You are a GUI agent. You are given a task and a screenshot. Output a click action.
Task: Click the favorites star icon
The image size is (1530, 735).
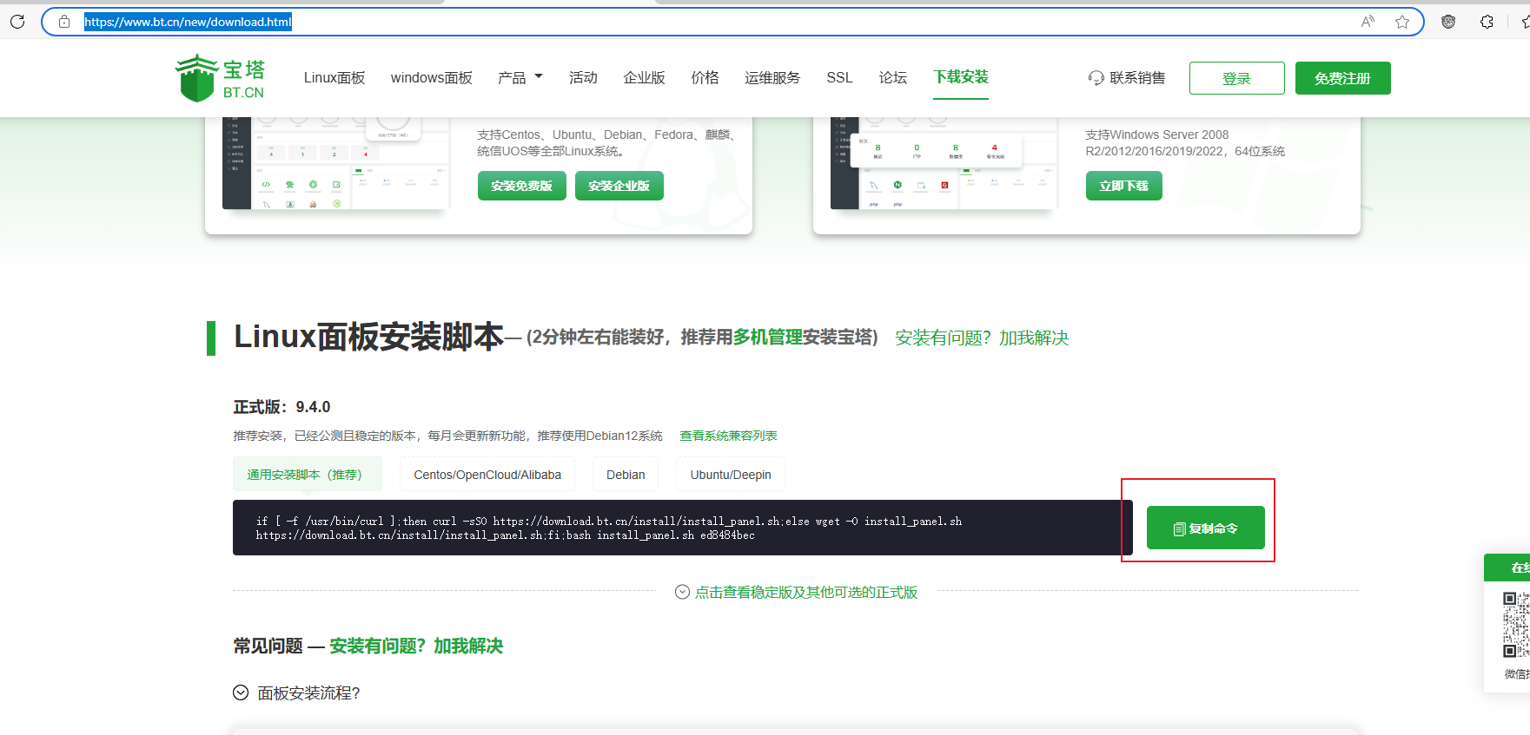point(1402,22)
